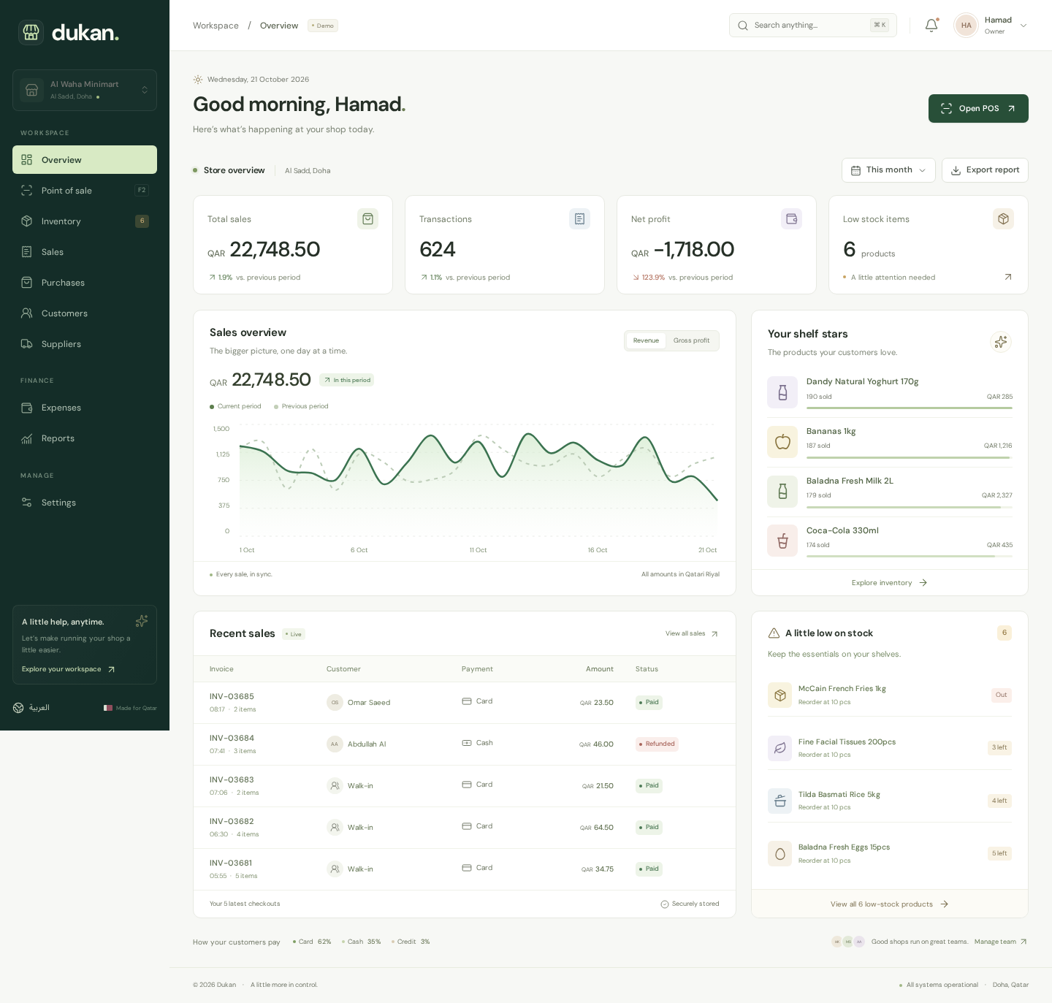This screenshot has height=1003, width=1052.
Task: Click Export report
Action: click(x=985, y=170)
